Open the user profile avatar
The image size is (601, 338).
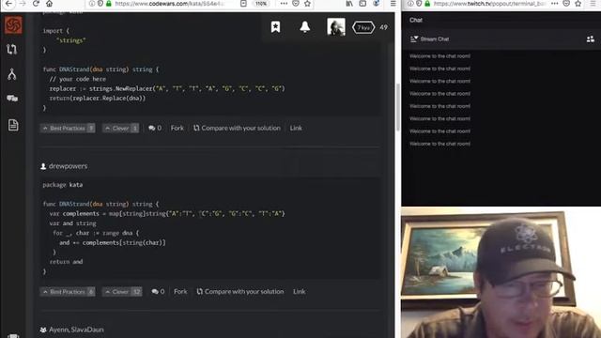click(x=336, y=27)
